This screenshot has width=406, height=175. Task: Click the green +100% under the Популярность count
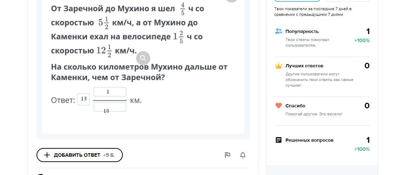click(x=362, y=40)
